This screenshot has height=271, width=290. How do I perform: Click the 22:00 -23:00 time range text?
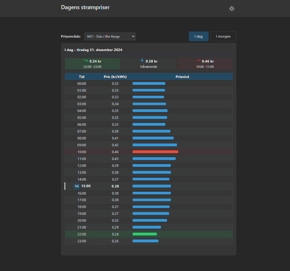click(92, 67)
